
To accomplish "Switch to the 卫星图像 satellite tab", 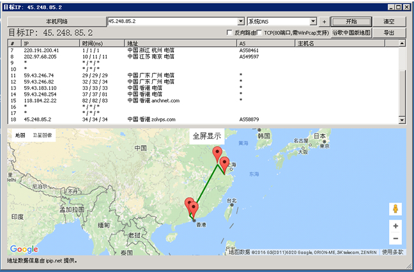I will [x=43, y=135].
